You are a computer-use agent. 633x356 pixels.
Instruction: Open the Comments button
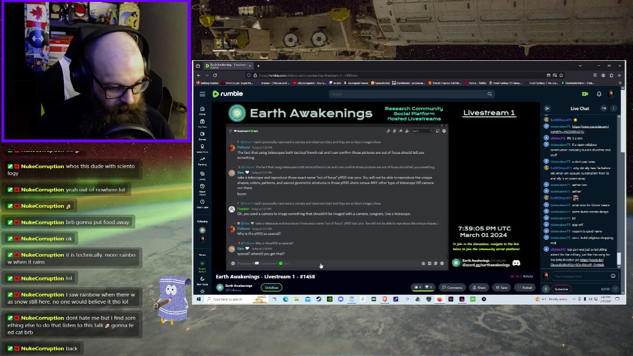(452, 287)
